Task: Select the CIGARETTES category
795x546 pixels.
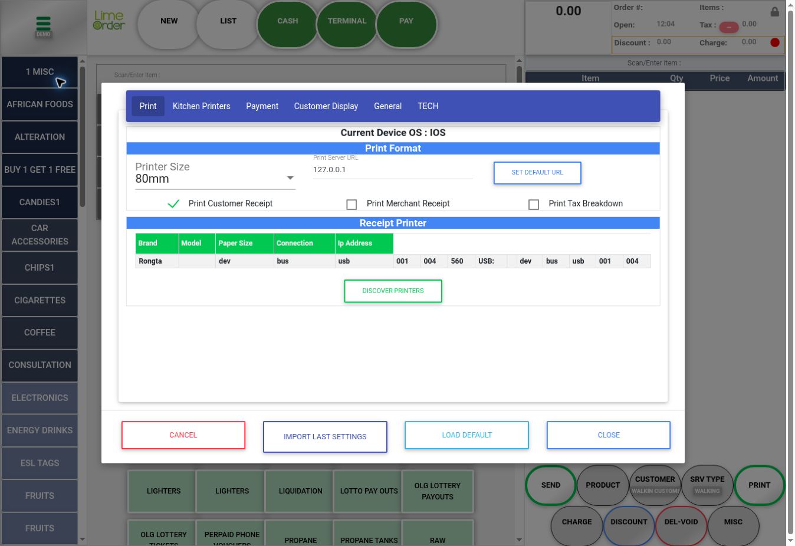Action: pyautogui.click(x=40, y=301)
